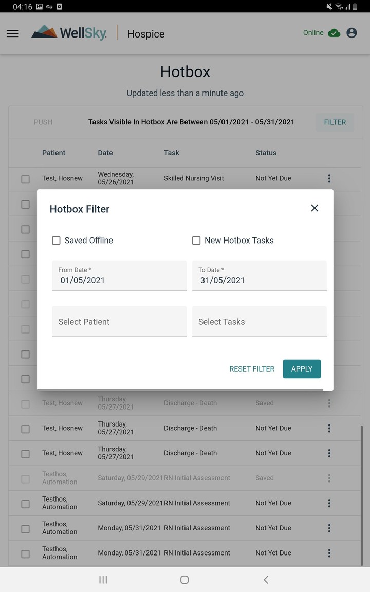Open the hamburger navigation menu
The image size is (370, 592).
(13, 33)
